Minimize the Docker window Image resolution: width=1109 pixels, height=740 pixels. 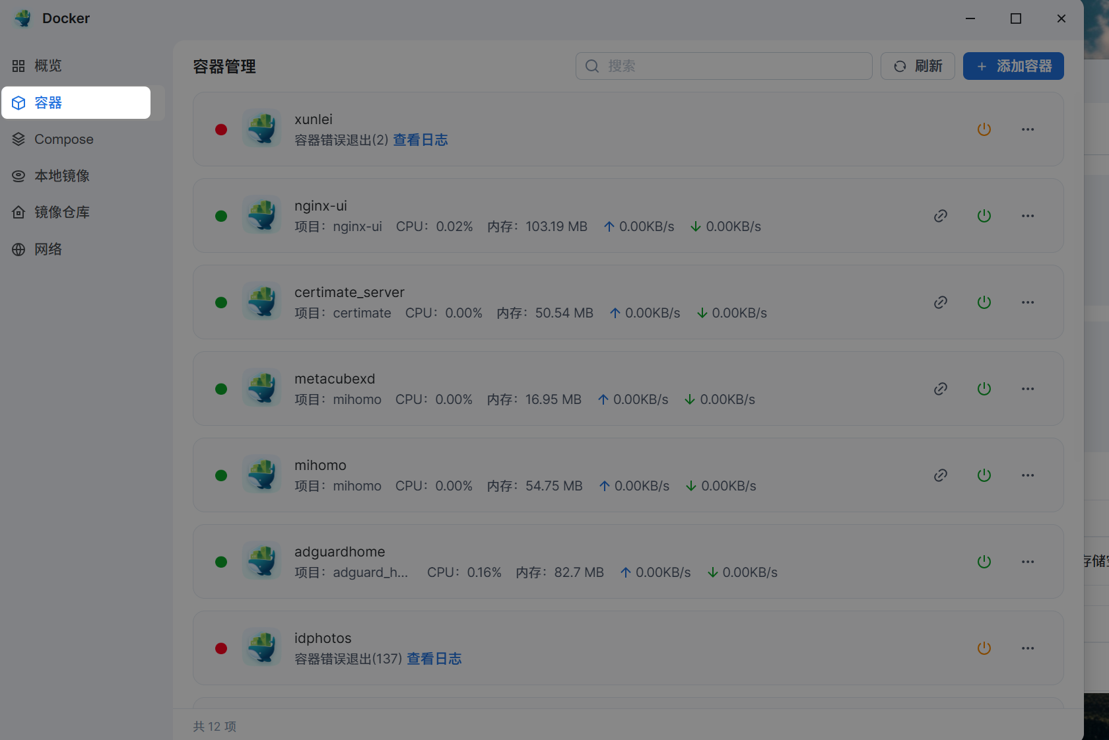click(x=970, y=18)
